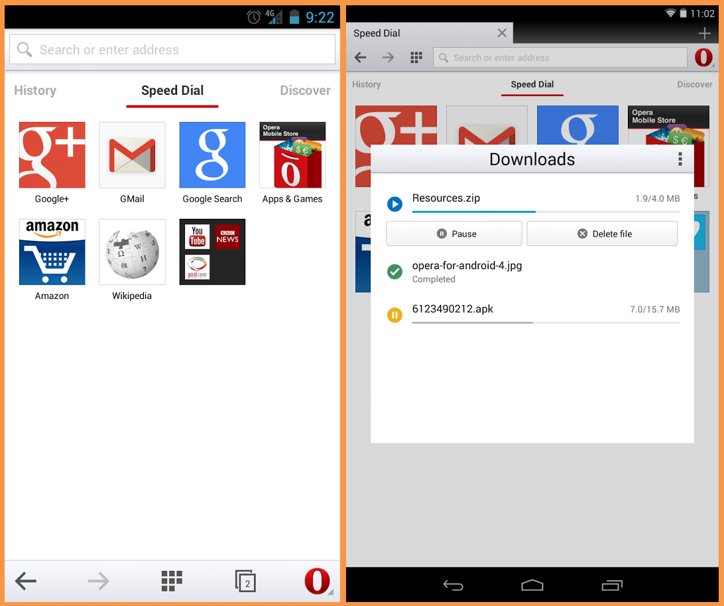Go back using phone bottom bar arrow

pos(26,581)
